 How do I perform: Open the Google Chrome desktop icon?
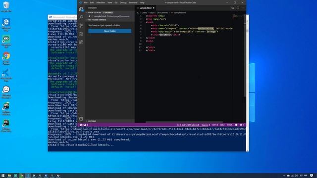[x=6, y=58]
